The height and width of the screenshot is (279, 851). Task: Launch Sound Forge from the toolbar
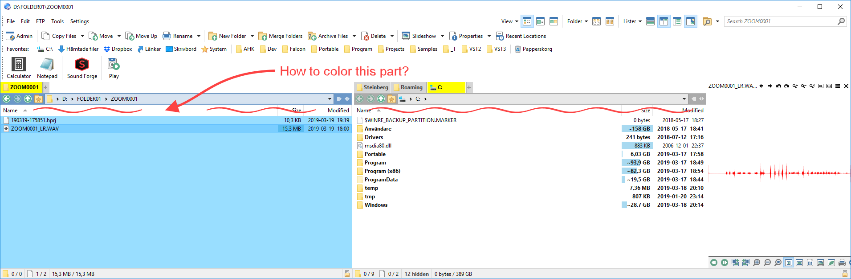point(82,69)
